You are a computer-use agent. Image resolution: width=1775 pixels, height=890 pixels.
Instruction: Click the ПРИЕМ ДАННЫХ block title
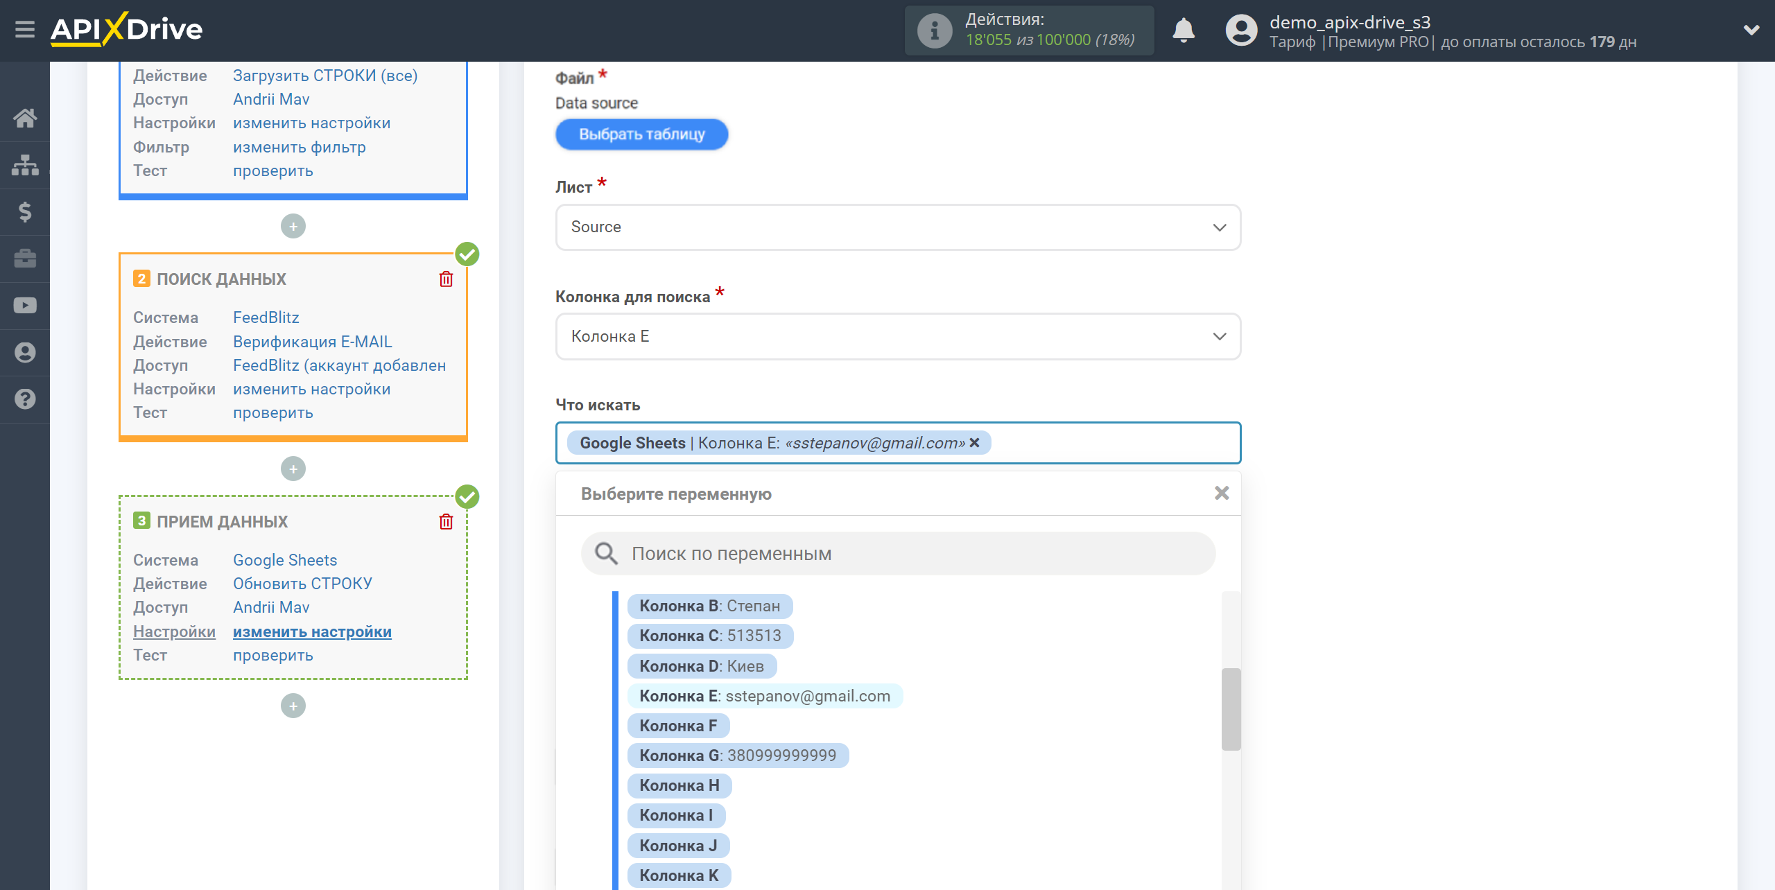coord(222,521)
